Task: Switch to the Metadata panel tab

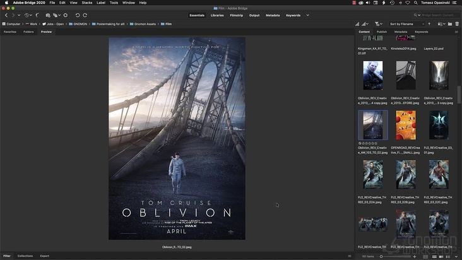Action: point(401,31)
